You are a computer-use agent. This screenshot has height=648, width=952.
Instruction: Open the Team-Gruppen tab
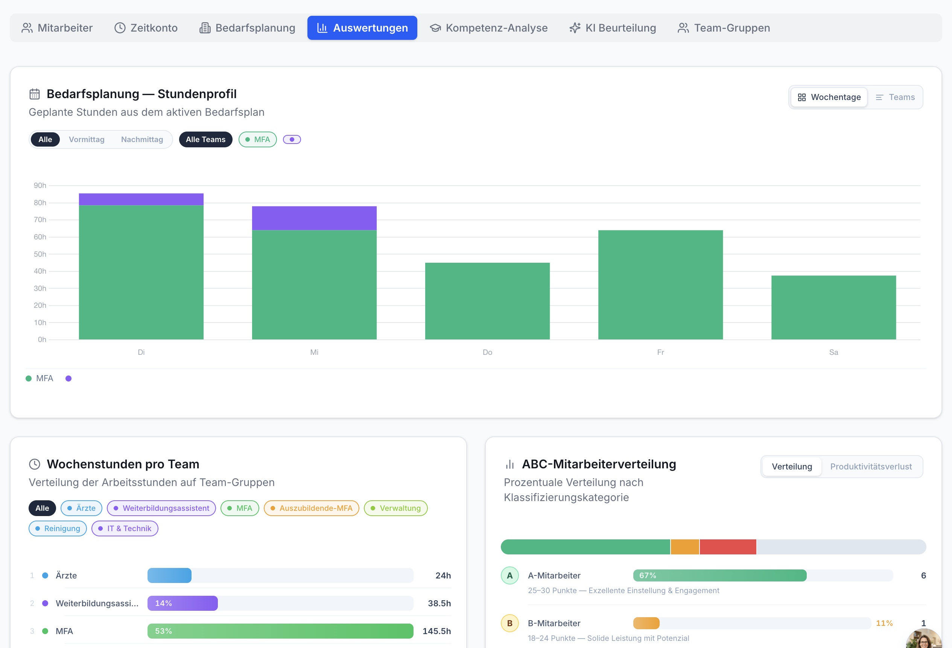tap(724, 28)
